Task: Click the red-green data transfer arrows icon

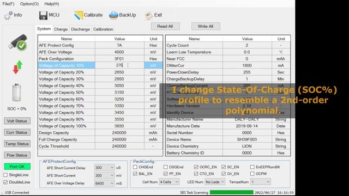Action: (x=17, y=67)
